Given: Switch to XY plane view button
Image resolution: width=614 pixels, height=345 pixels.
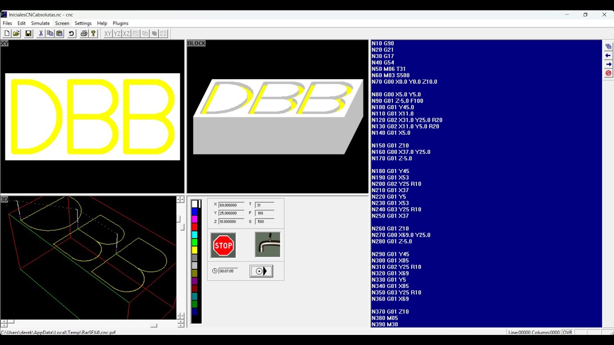Looking at the screenshot, I should (x=108, y=34).
